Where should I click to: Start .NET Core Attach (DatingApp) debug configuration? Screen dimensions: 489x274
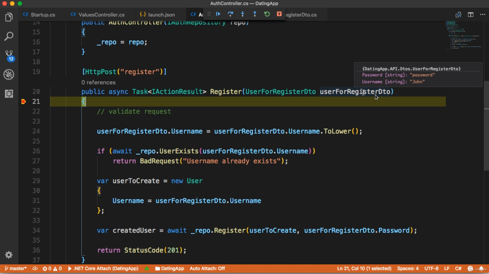coord(103,269)
